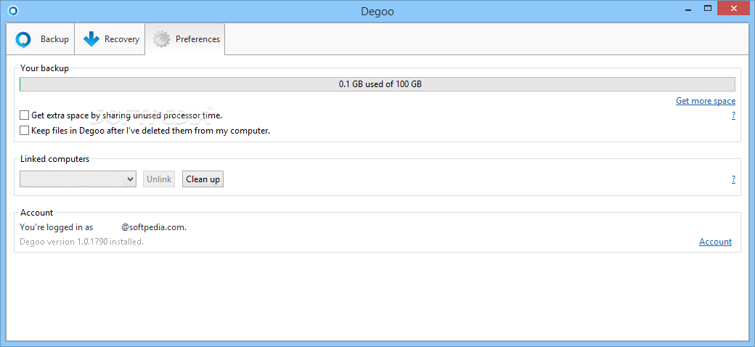
Task: Tick Keep files in Degoo after deletion
Action: tap(24, 131)
